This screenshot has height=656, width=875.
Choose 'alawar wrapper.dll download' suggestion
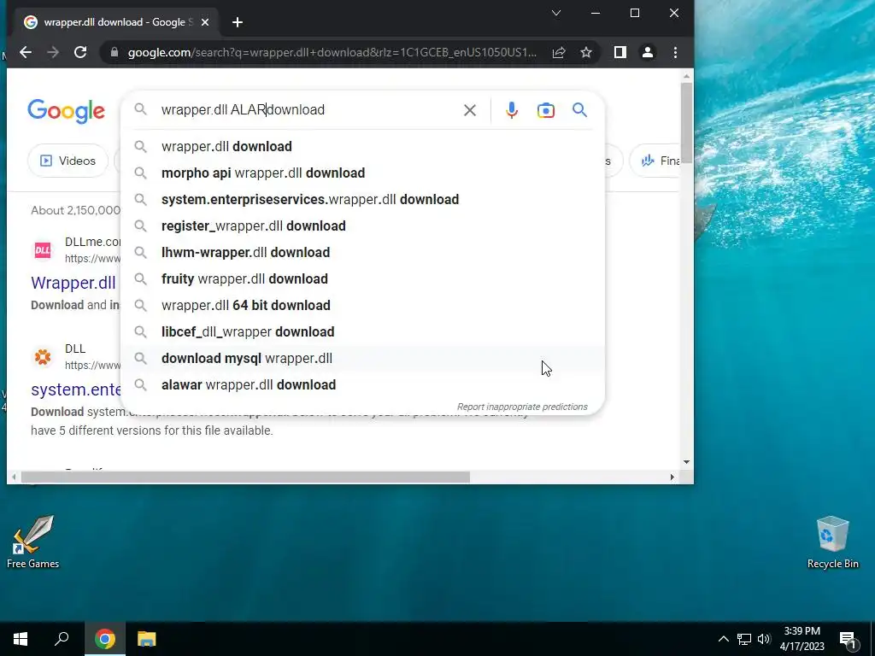pos(362,385)
